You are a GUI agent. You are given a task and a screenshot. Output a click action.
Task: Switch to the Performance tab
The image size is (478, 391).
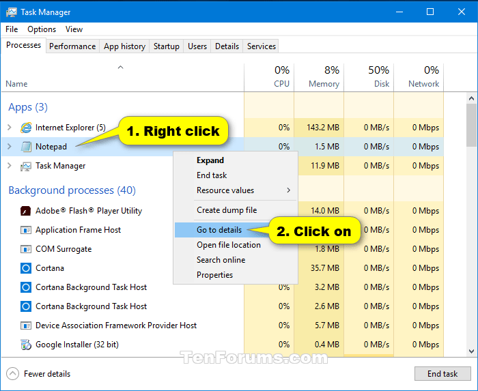pos(72,46)
